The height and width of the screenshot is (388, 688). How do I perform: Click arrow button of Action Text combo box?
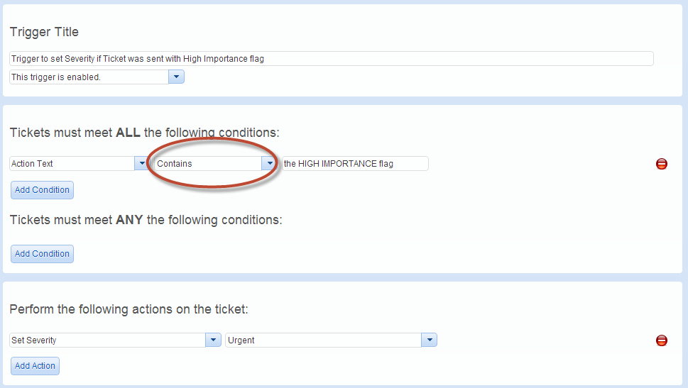point(140,164)
